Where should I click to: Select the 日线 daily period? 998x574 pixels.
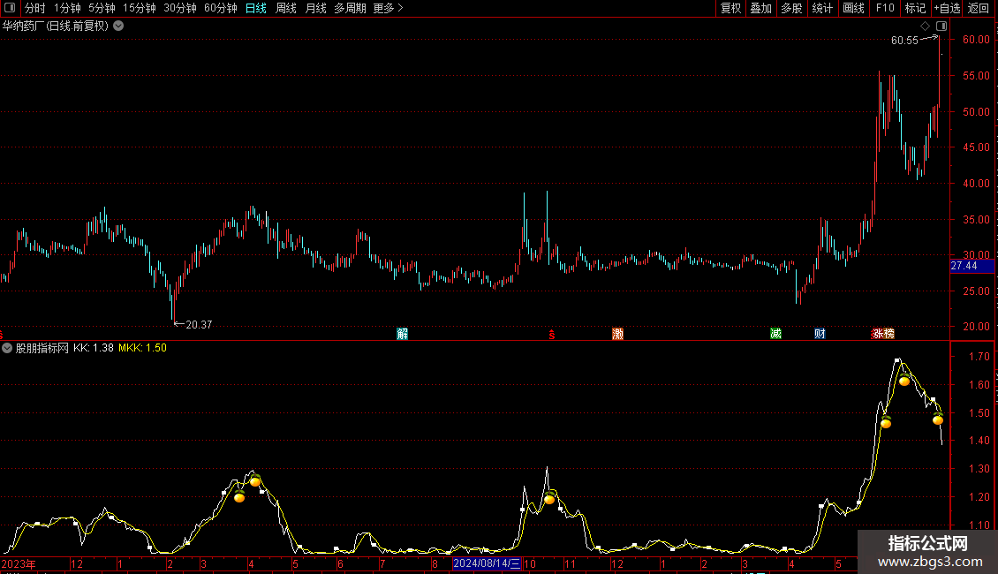click(x=256, y=8)
